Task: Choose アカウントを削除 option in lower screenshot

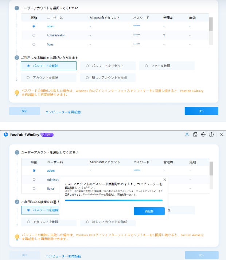Action: tap(49, 222)
